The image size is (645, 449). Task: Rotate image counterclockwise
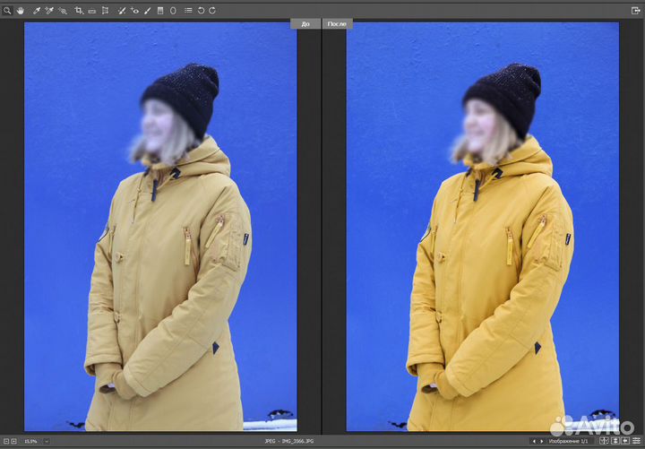(x=201, y=11)
